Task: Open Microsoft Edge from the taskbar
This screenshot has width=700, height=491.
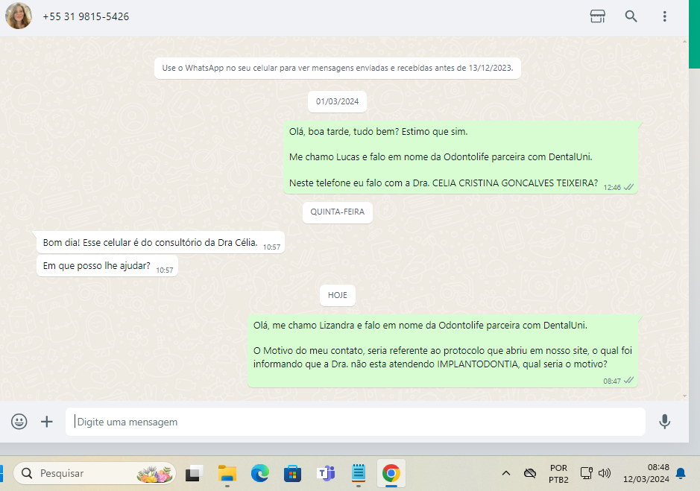Action: click(x=260, y=473)
